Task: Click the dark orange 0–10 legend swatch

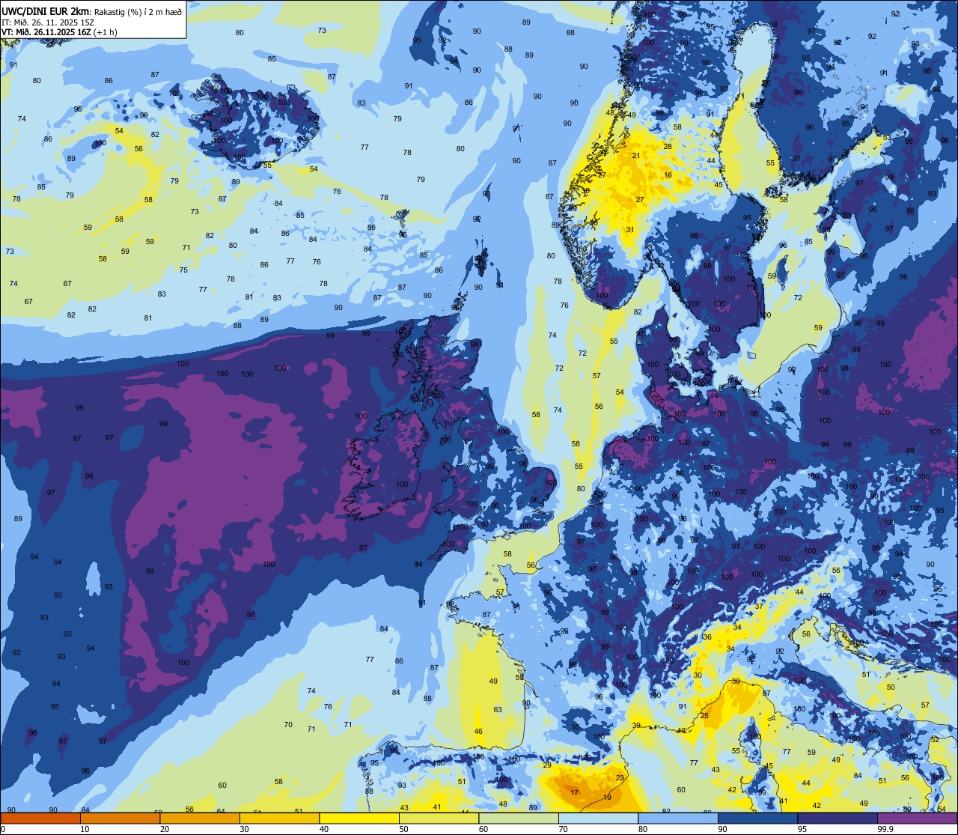Action: coord(40,819)
